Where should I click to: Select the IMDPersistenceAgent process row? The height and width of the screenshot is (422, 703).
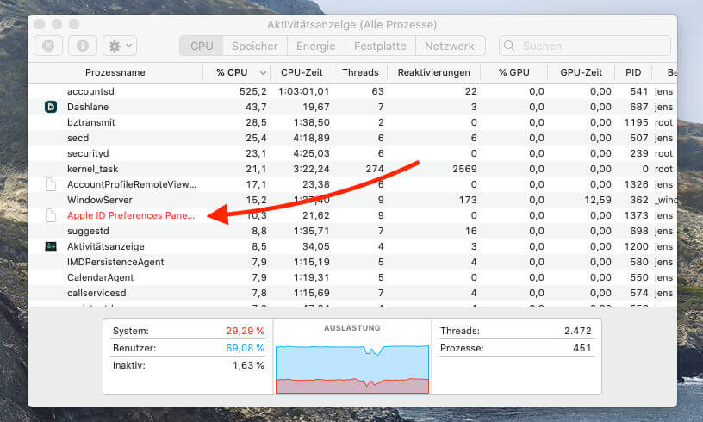click(x=352, y=262)
